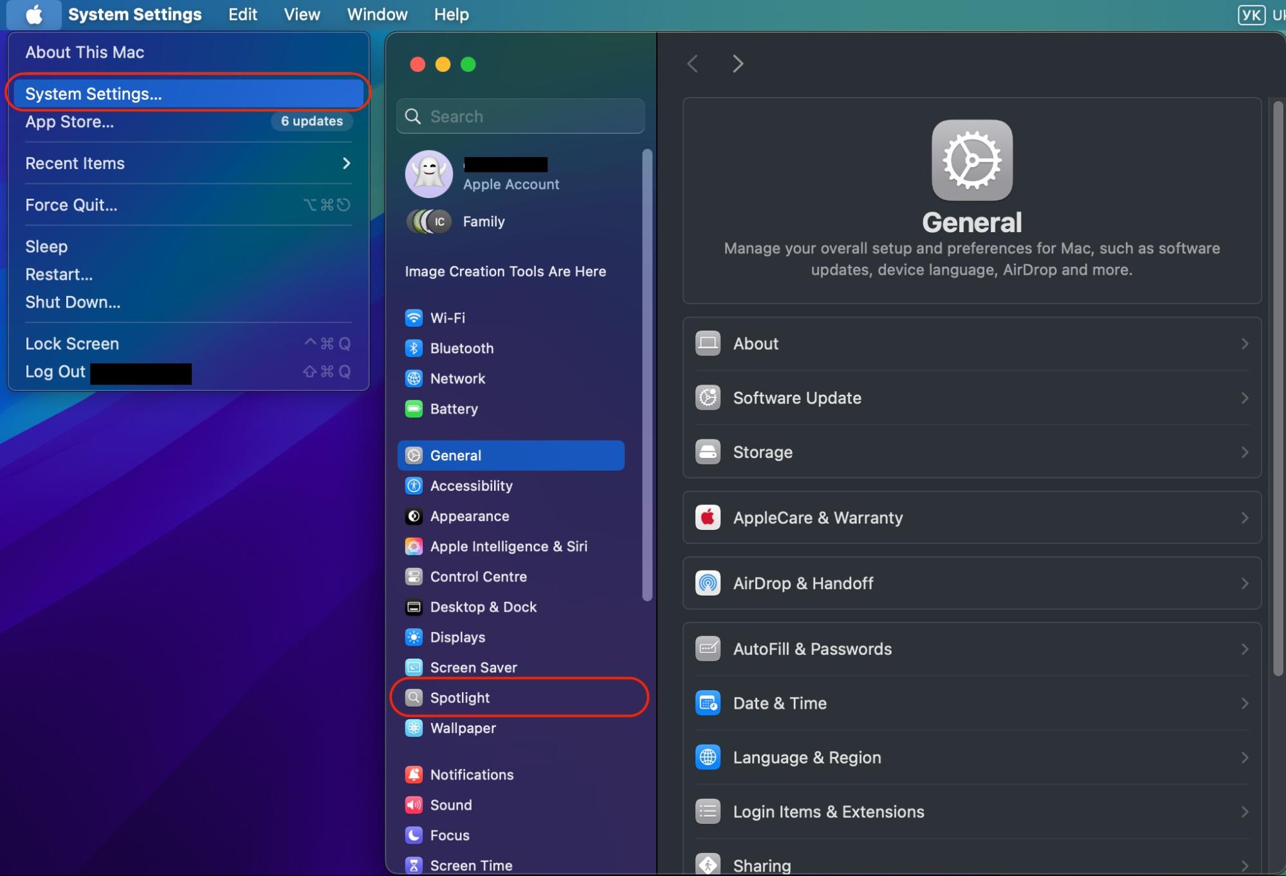1286x876 pixels.
Task: Click inside the Search field
Action: click(x=520, y=116)
